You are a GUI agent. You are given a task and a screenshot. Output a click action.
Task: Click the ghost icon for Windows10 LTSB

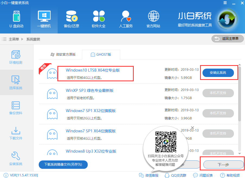click(52, 73)
